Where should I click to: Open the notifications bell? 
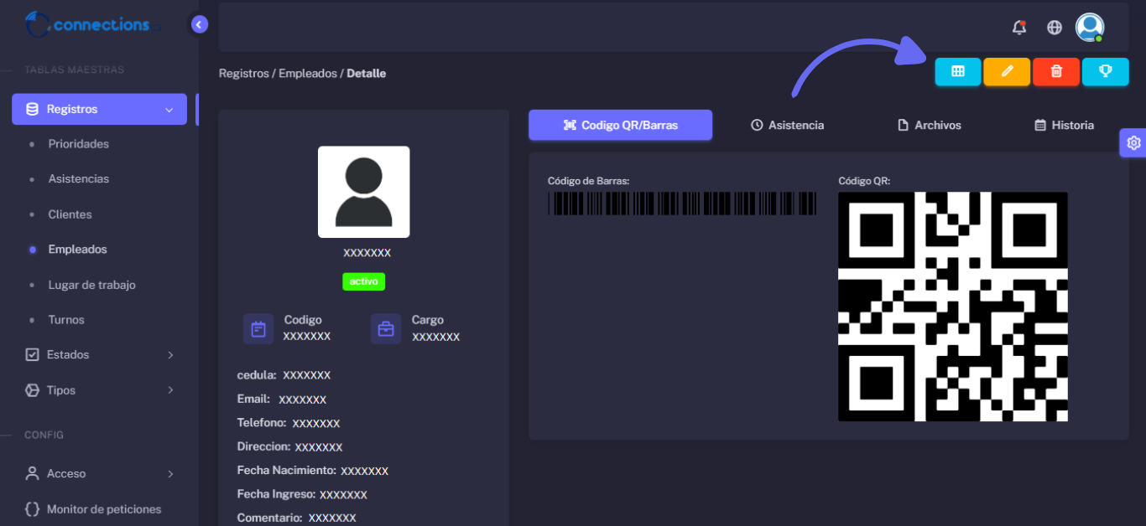(x=1019, y=27)
